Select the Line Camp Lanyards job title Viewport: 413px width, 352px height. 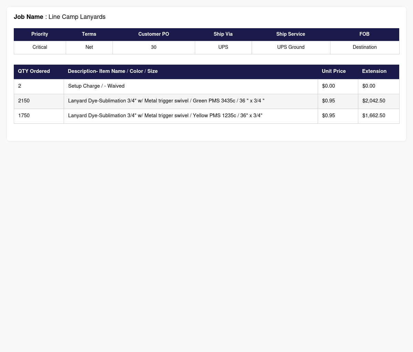tap(77, 17)
